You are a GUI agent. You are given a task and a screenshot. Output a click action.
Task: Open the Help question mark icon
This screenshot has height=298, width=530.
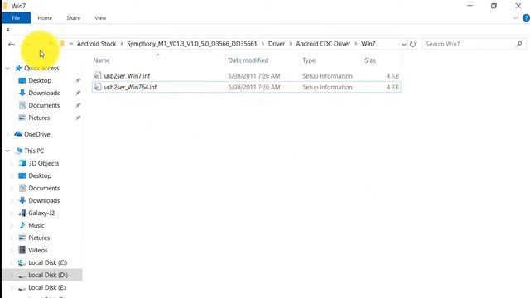coord(526,18)
